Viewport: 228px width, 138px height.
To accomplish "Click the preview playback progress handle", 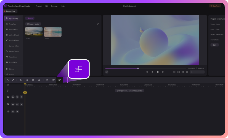I will tap(138, 68).
